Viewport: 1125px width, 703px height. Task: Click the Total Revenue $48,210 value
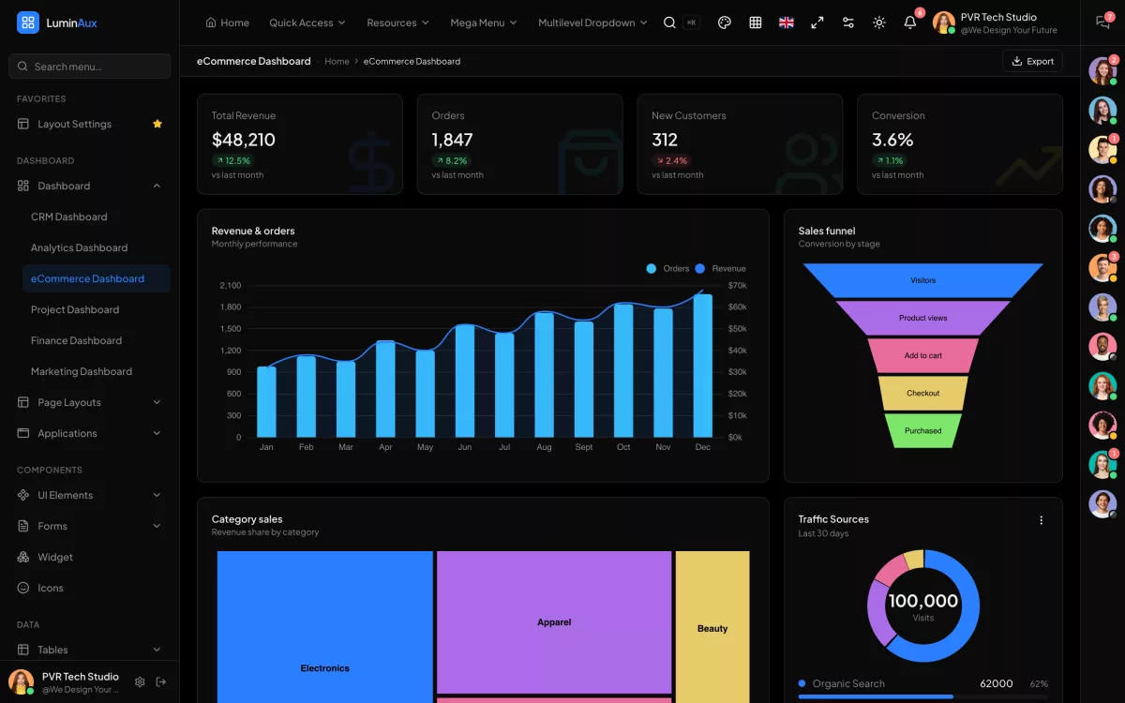(x=244, y=140)
